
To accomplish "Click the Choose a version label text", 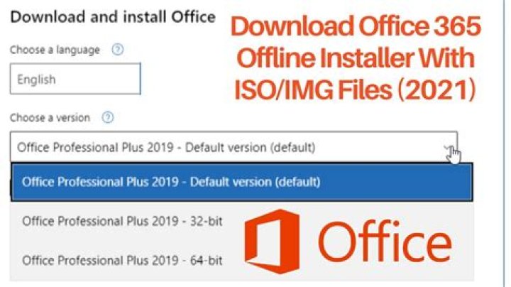I will (52, 118).
